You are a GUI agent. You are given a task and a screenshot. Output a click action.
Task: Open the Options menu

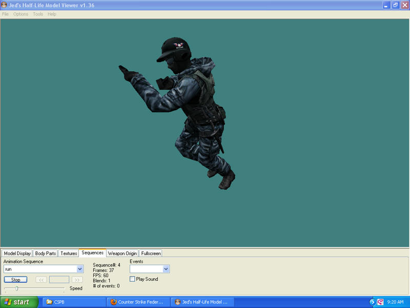(x=20, y=14)
